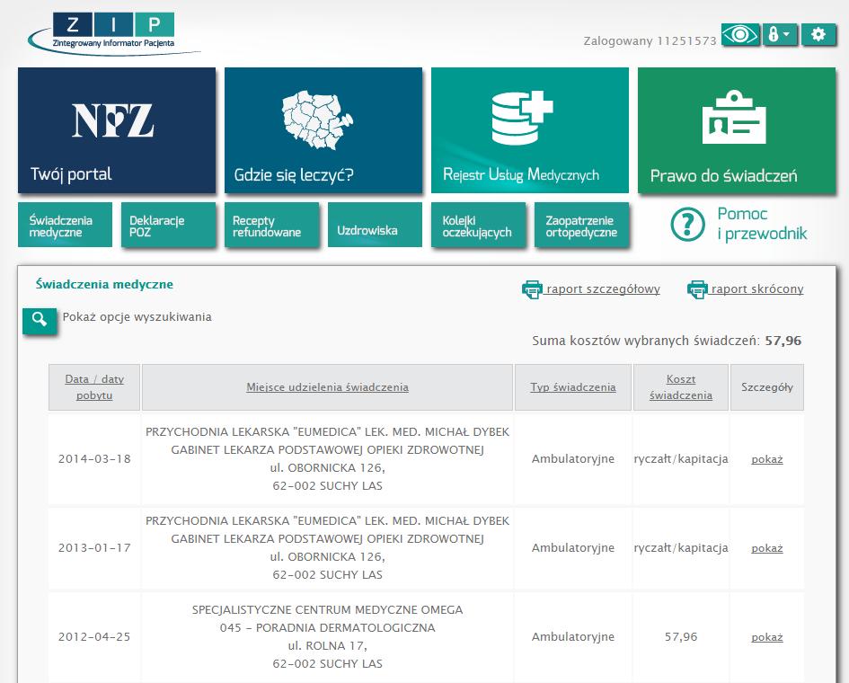Show details for the 2014-03-18 visit
Image resolution: width=849 pixels, height=683 pixels.
pyautogui.click(x=766, y=459)
